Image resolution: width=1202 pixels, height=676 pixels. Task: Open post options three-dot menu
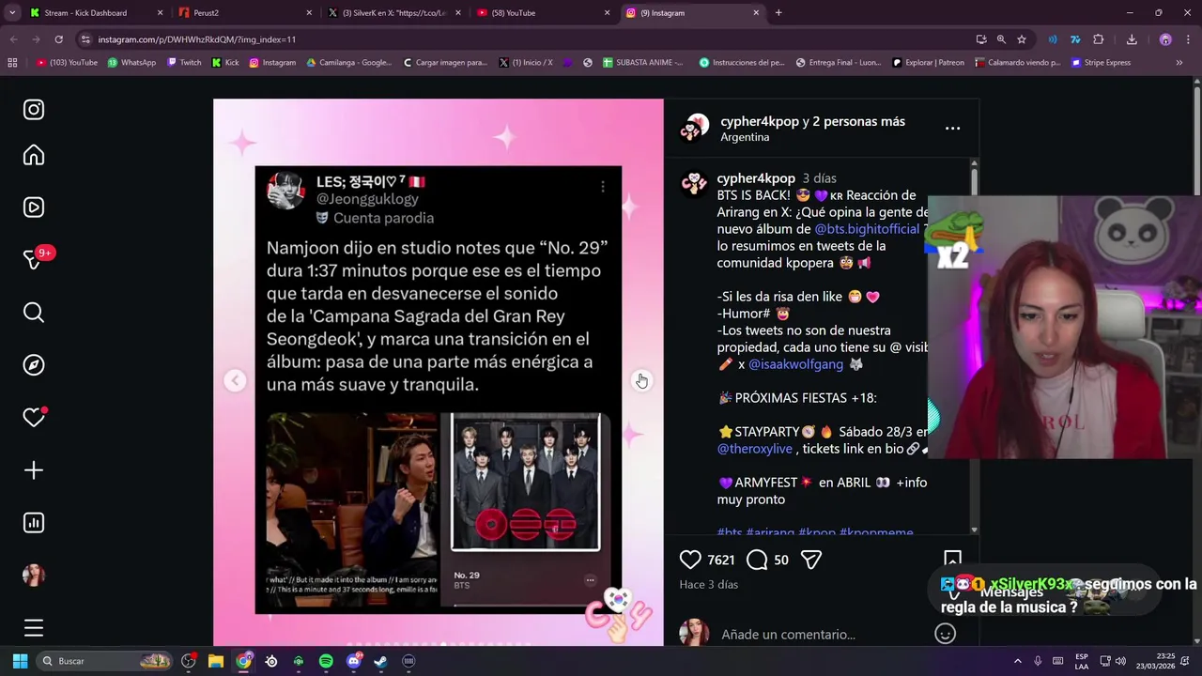coord(952,129)
